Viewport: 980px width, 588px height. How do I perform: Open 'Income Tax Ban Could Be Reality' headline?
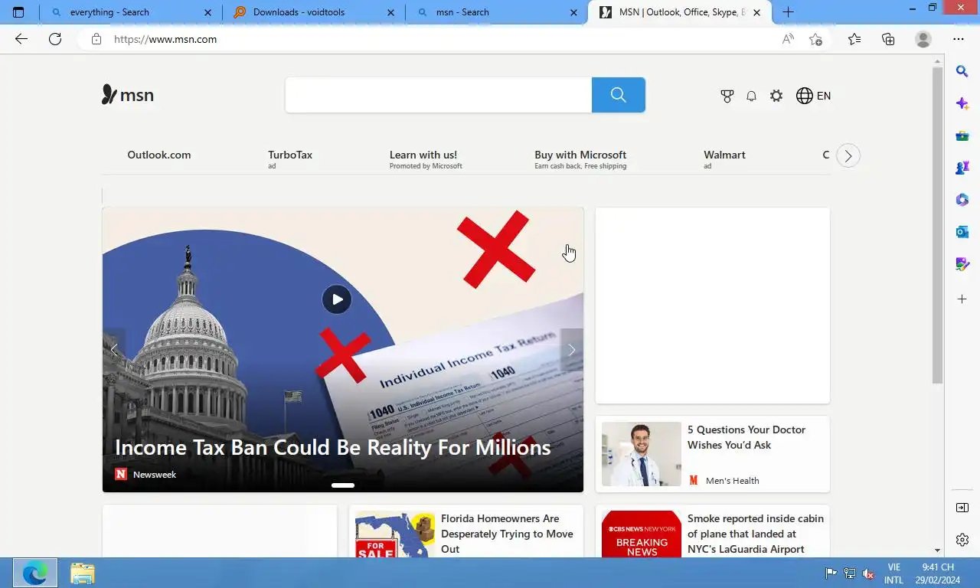pos(333,447)
